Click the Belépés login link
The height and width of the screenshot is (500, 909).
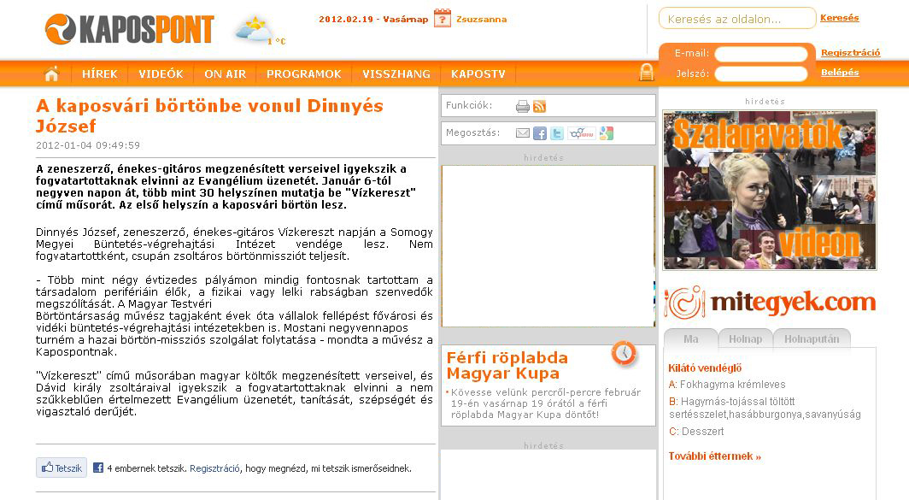[840, 73]
